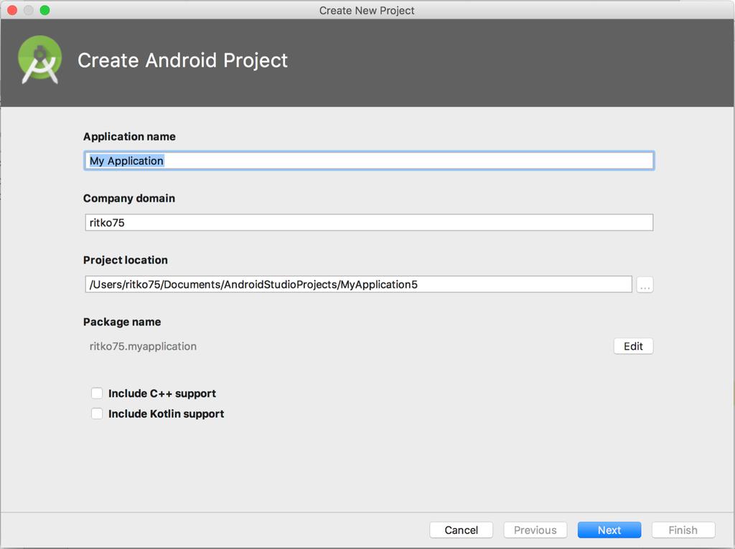
Task: Click the Create New Project window title
Action: (x=367, y=10)
